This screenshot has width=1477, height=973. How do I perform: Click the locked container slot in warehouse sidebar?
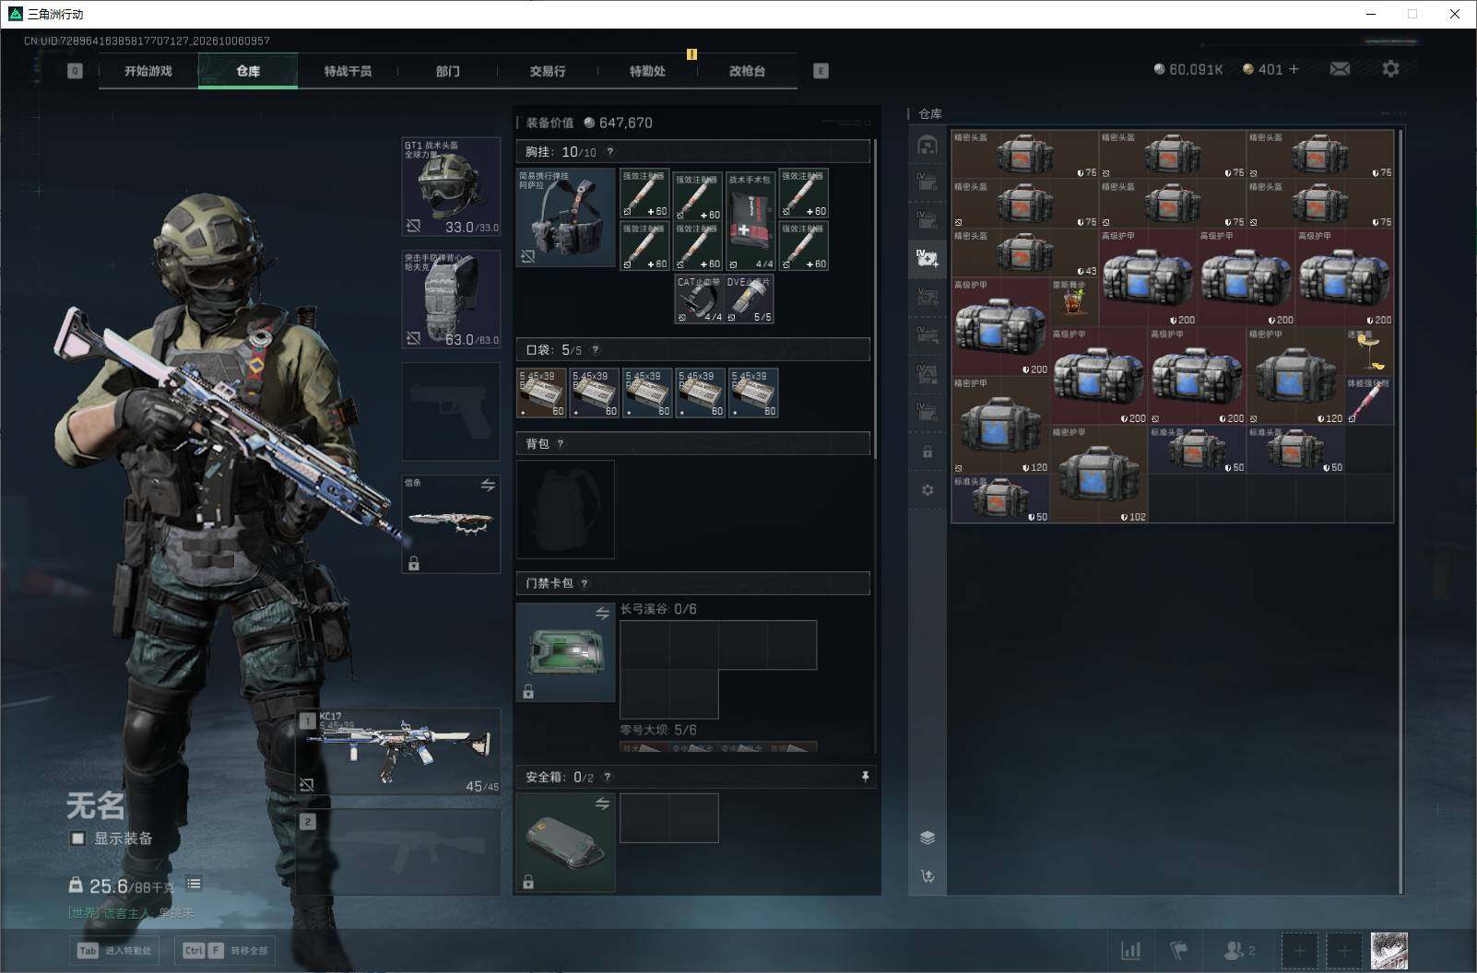[928, 452]
